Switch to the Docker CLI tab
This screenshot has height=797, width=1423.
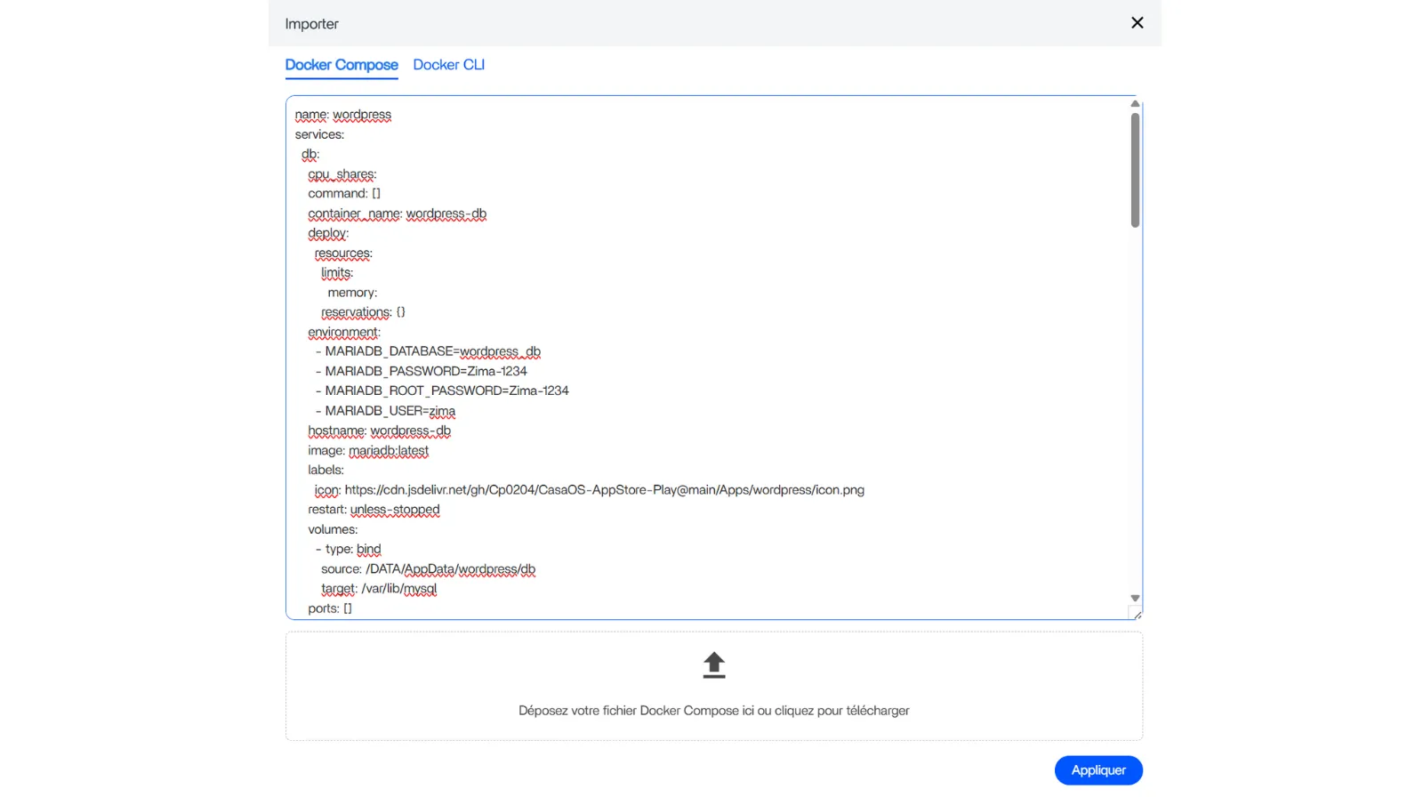(448, 65)
